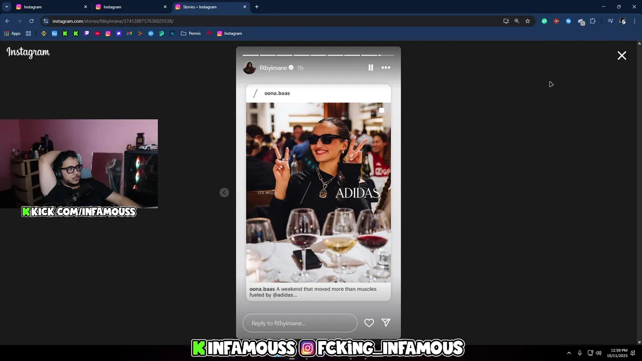Open the story three-dots options menu
Image resolution: width=642 pixels, height=361 pixels.
pos(386,68)
